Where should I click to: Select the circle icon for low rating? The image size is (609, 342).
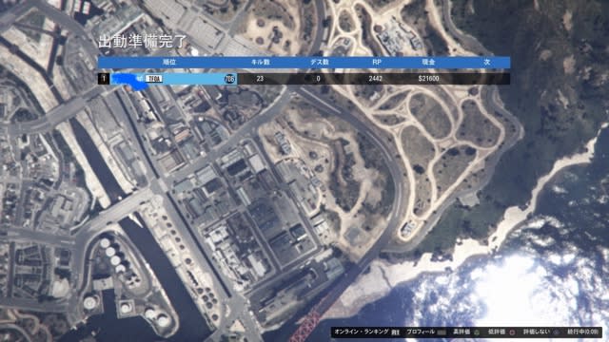[512, 332]
